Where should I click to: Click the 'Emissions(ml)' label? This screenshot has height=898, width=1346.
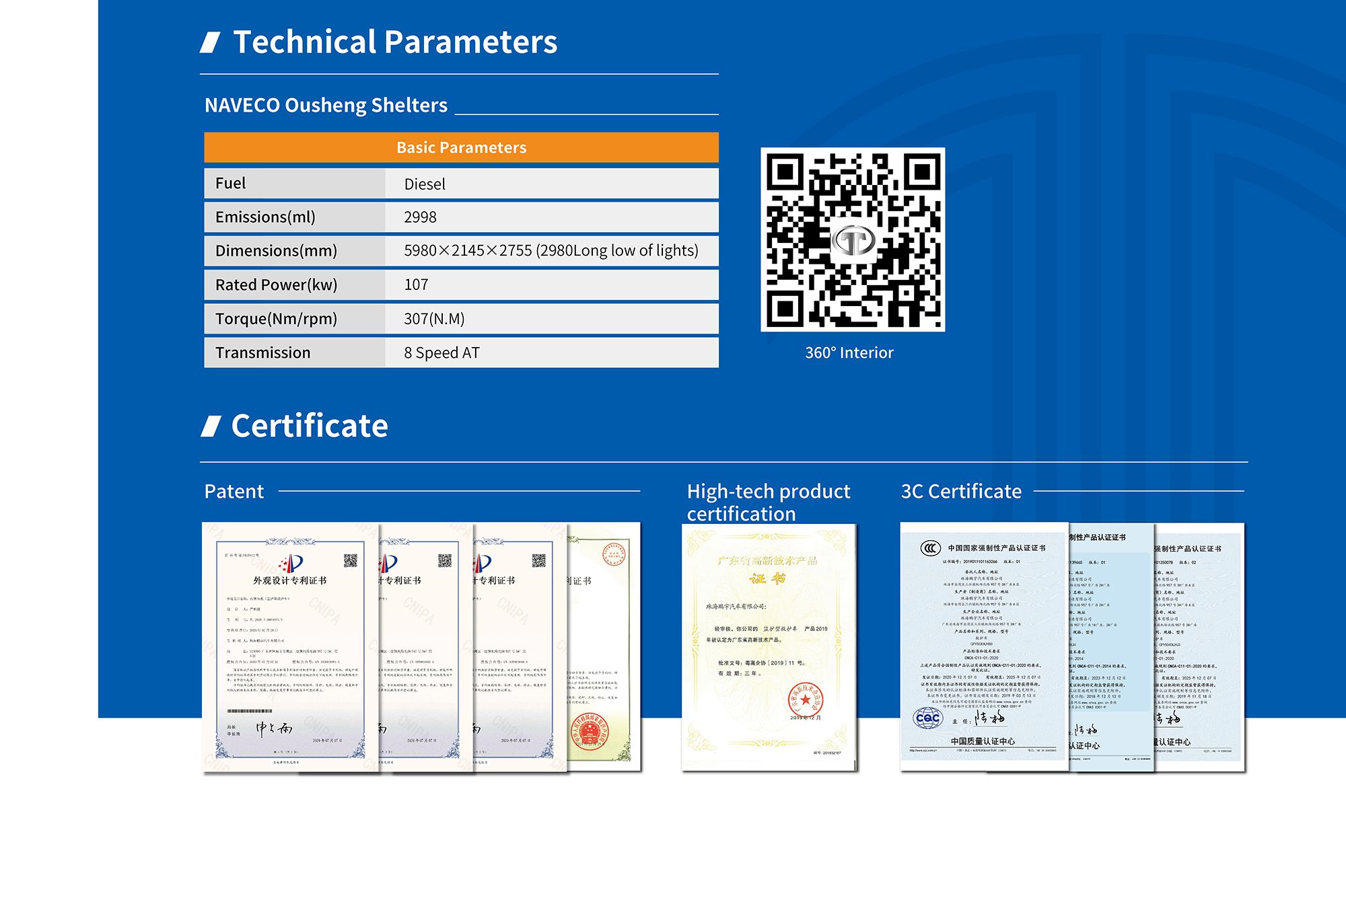tap(265, 217)
